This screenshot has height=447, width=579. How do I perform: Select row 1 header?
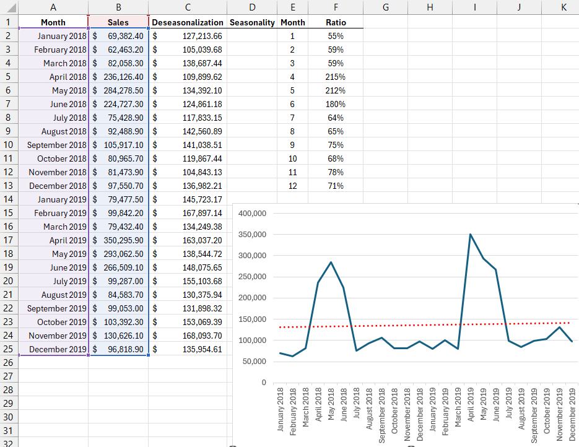click(x=9, y=22)
